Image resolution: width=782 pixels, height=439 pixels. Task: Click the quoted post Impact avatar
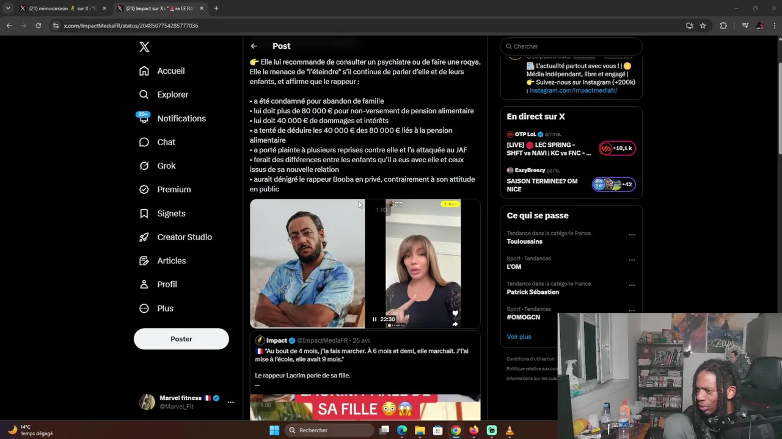[x=260, y=340]
